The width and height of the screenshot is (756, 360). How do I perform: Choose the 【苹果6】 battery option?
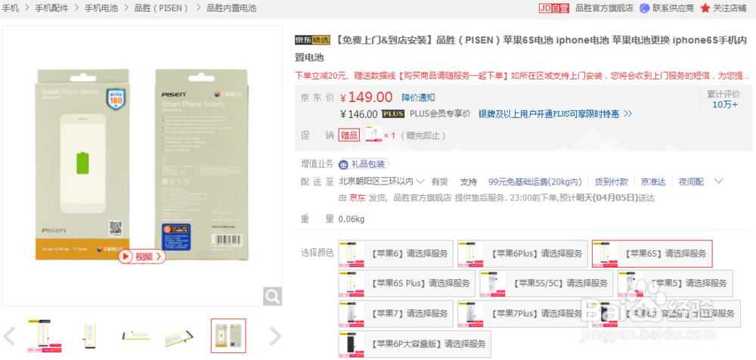396,254
